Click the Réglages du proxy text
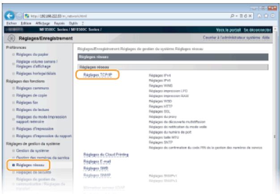 163,116
